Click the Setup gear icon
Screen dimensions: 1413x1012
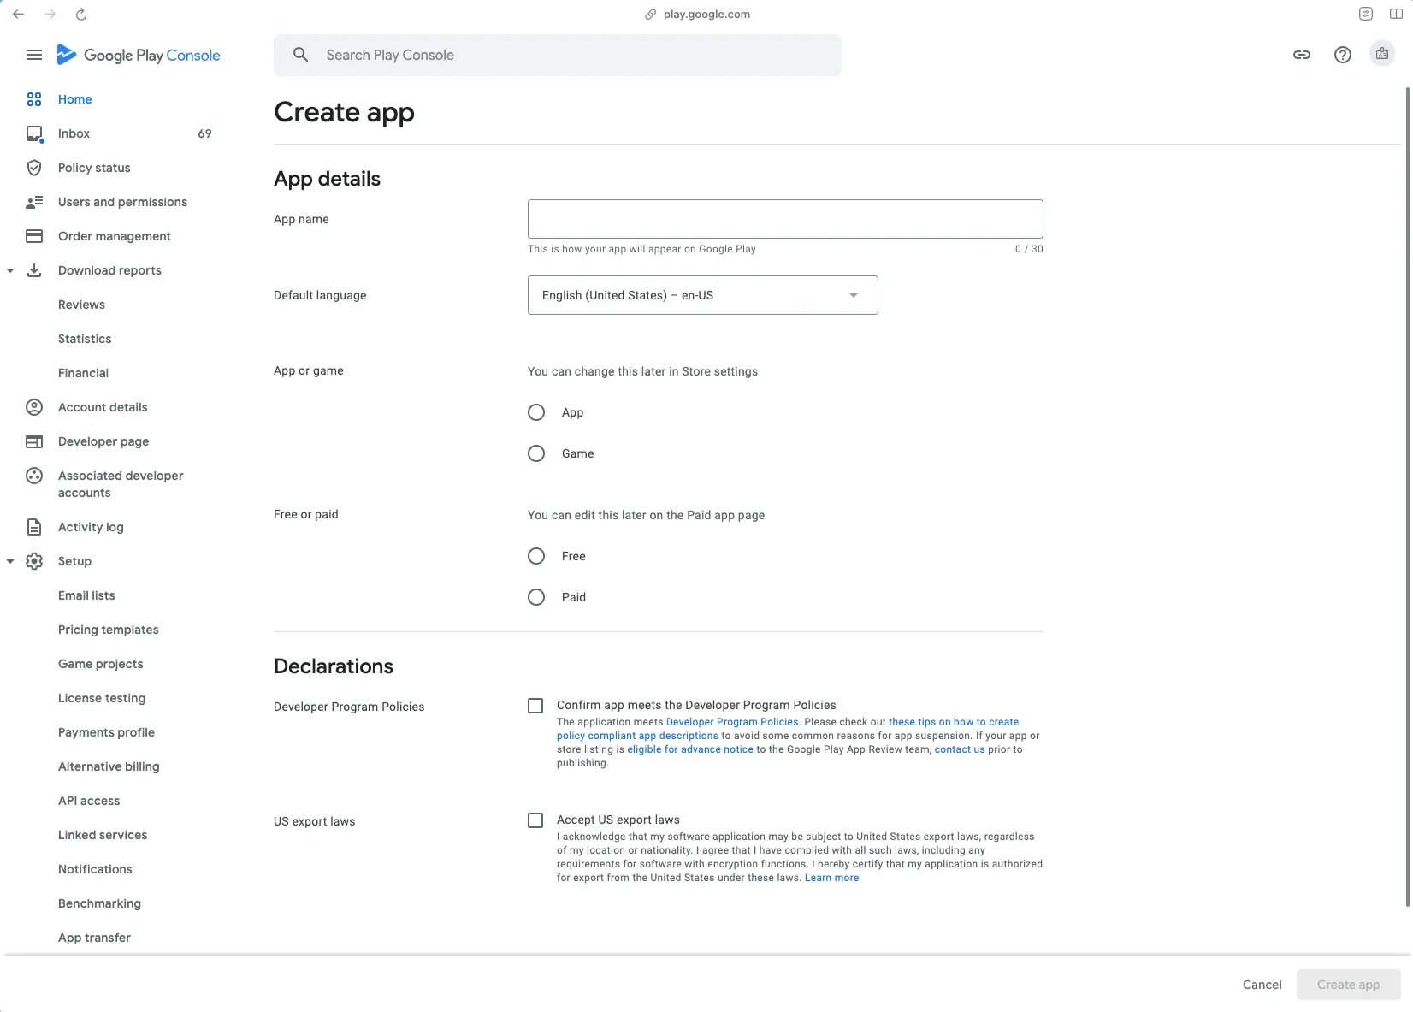pos(34,561)
